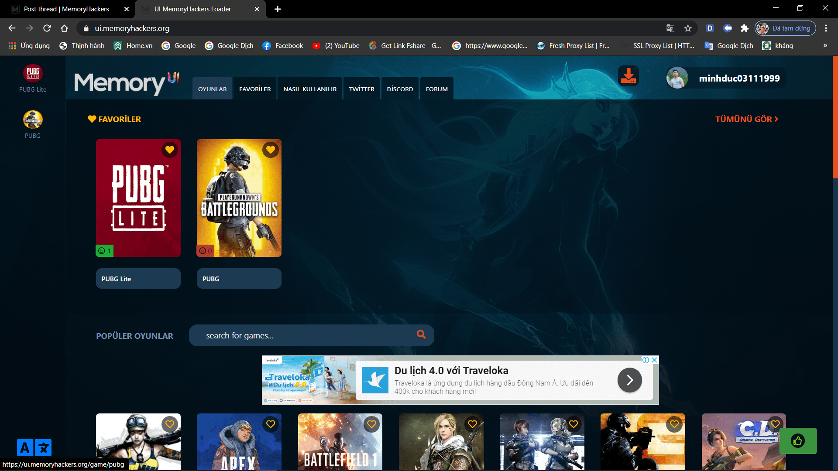Open the TWİTTER tab
The width and height of the screenshot is (838, 471).
click(x=362, y=89)
